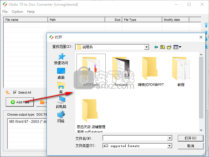Select the Resized folder
209x157 pixels.
tap(121, 72)
